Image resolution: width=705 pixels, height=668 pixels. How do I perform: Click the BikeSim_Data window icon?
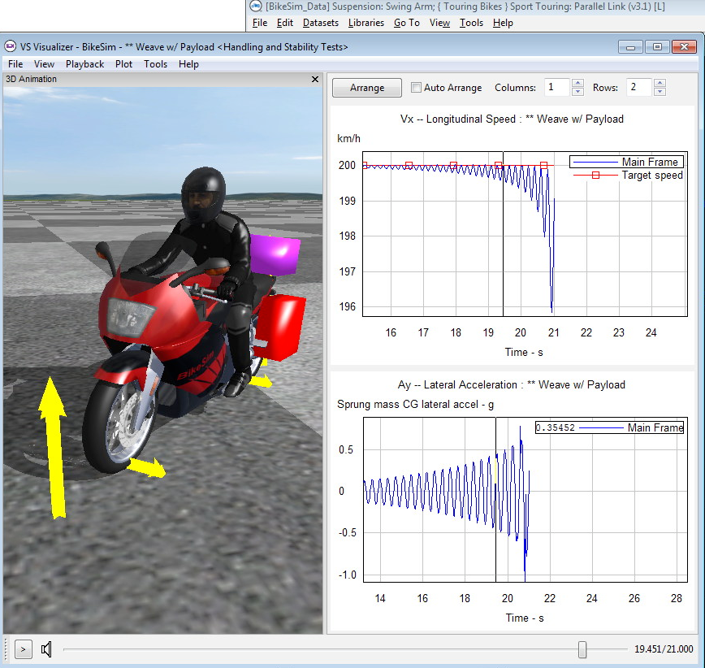256,7
